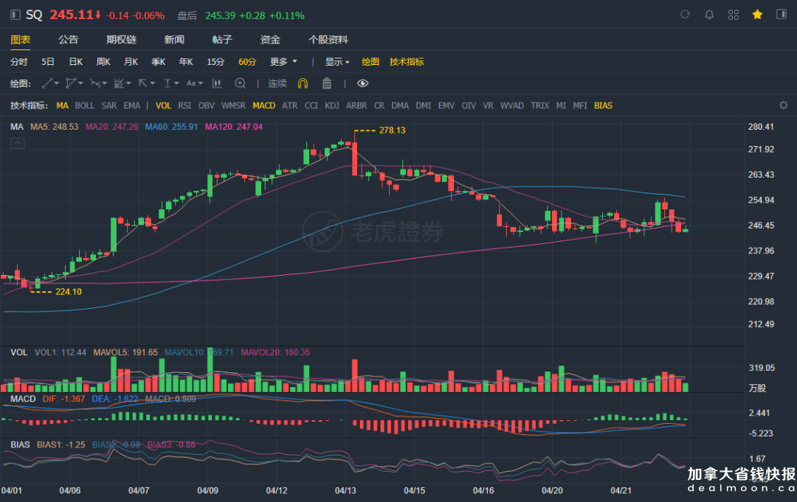Turn off the MACD indicator
The image size is (797, 502).
pos(263,105)
